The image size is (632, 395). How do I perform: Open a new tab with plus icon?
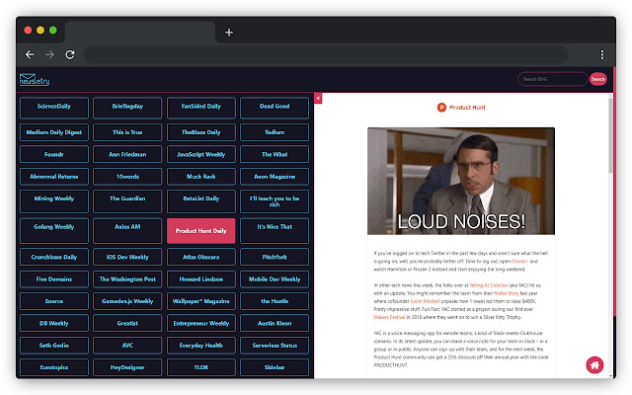click(229, 33)
